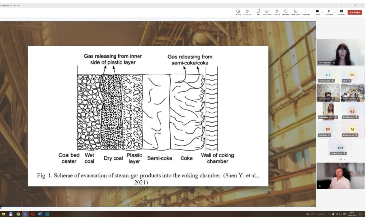
Task: Raise your hand in the meeting
Action: pos(277,11)
